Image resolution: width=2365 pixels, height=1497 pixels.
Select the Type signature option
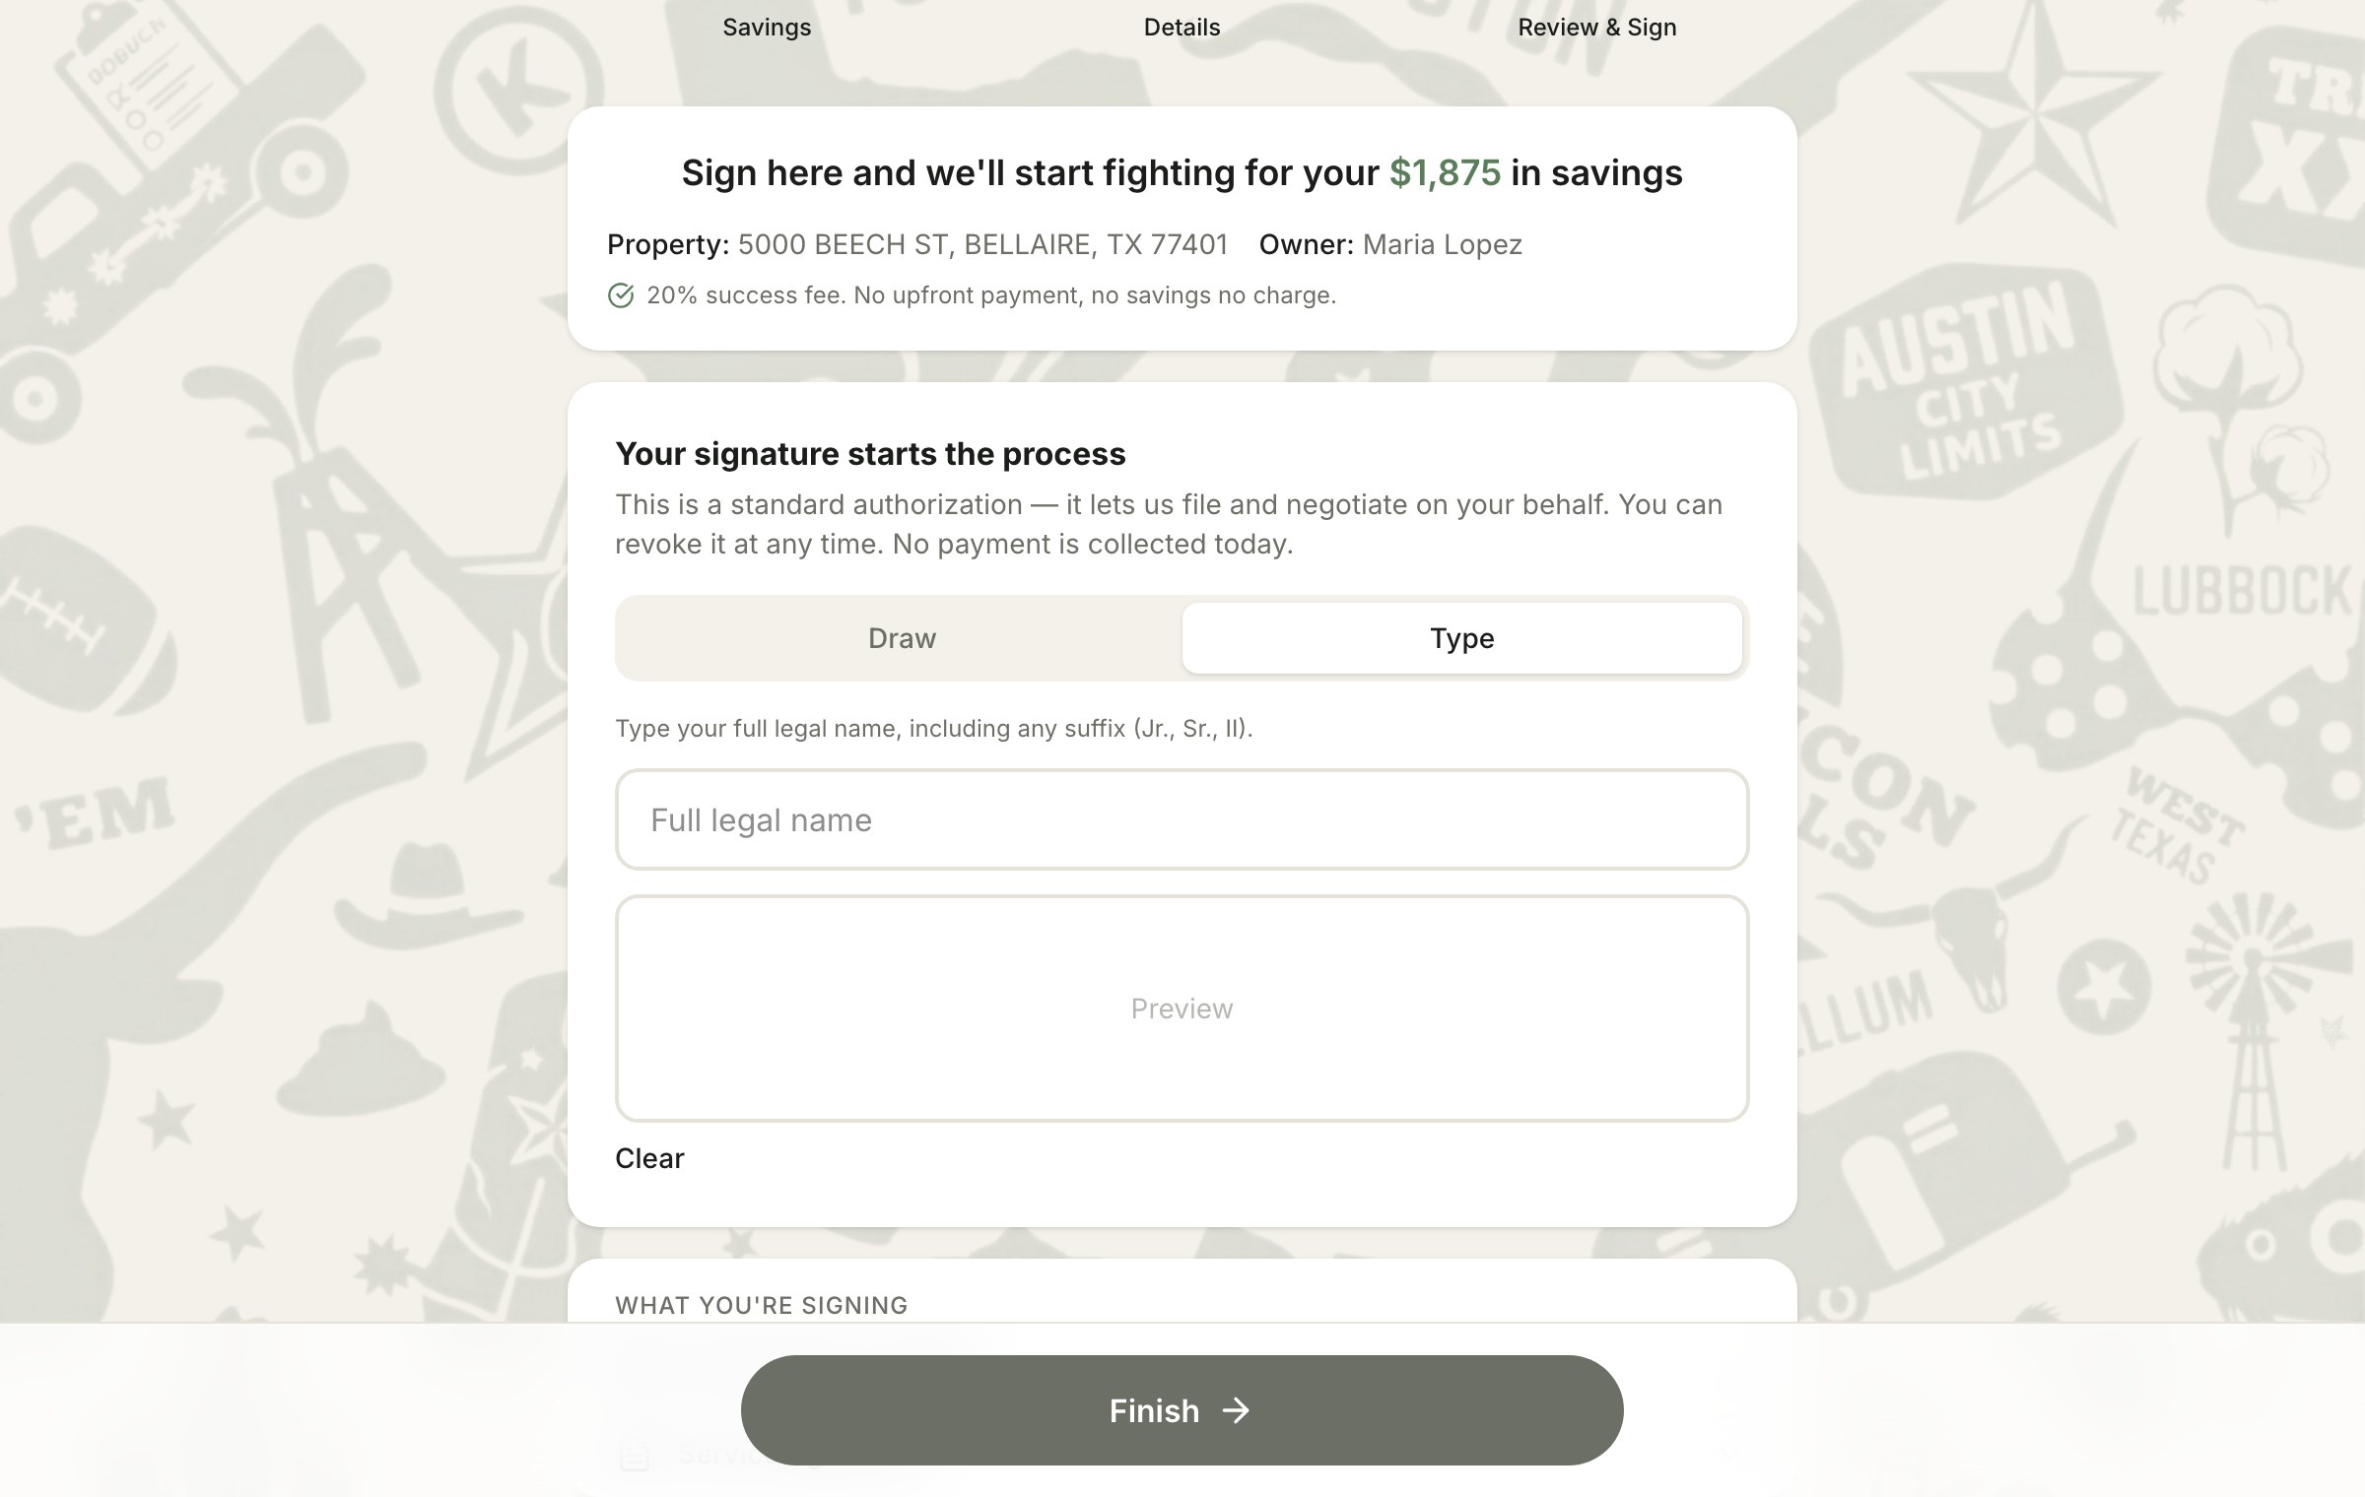pos(1462,638)
